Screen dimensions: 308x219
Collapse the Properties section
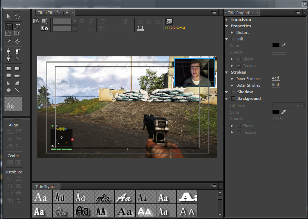226,26
